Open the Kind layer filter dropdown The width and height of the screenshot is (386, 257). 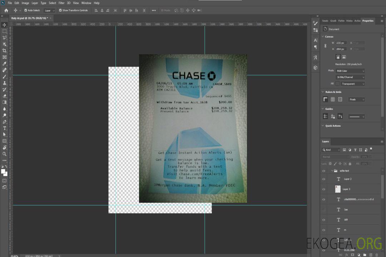[331, 150]
